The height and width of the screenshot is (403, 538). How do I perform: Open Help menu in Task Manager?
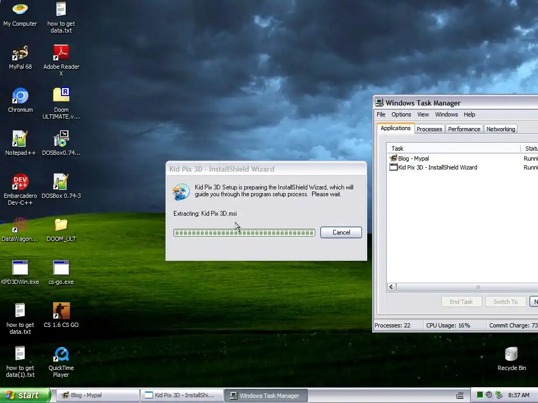[x=469, y=114]
